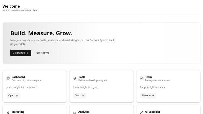Select the Track goals button
Screen dimensions: 203x114
pos(80,96)
